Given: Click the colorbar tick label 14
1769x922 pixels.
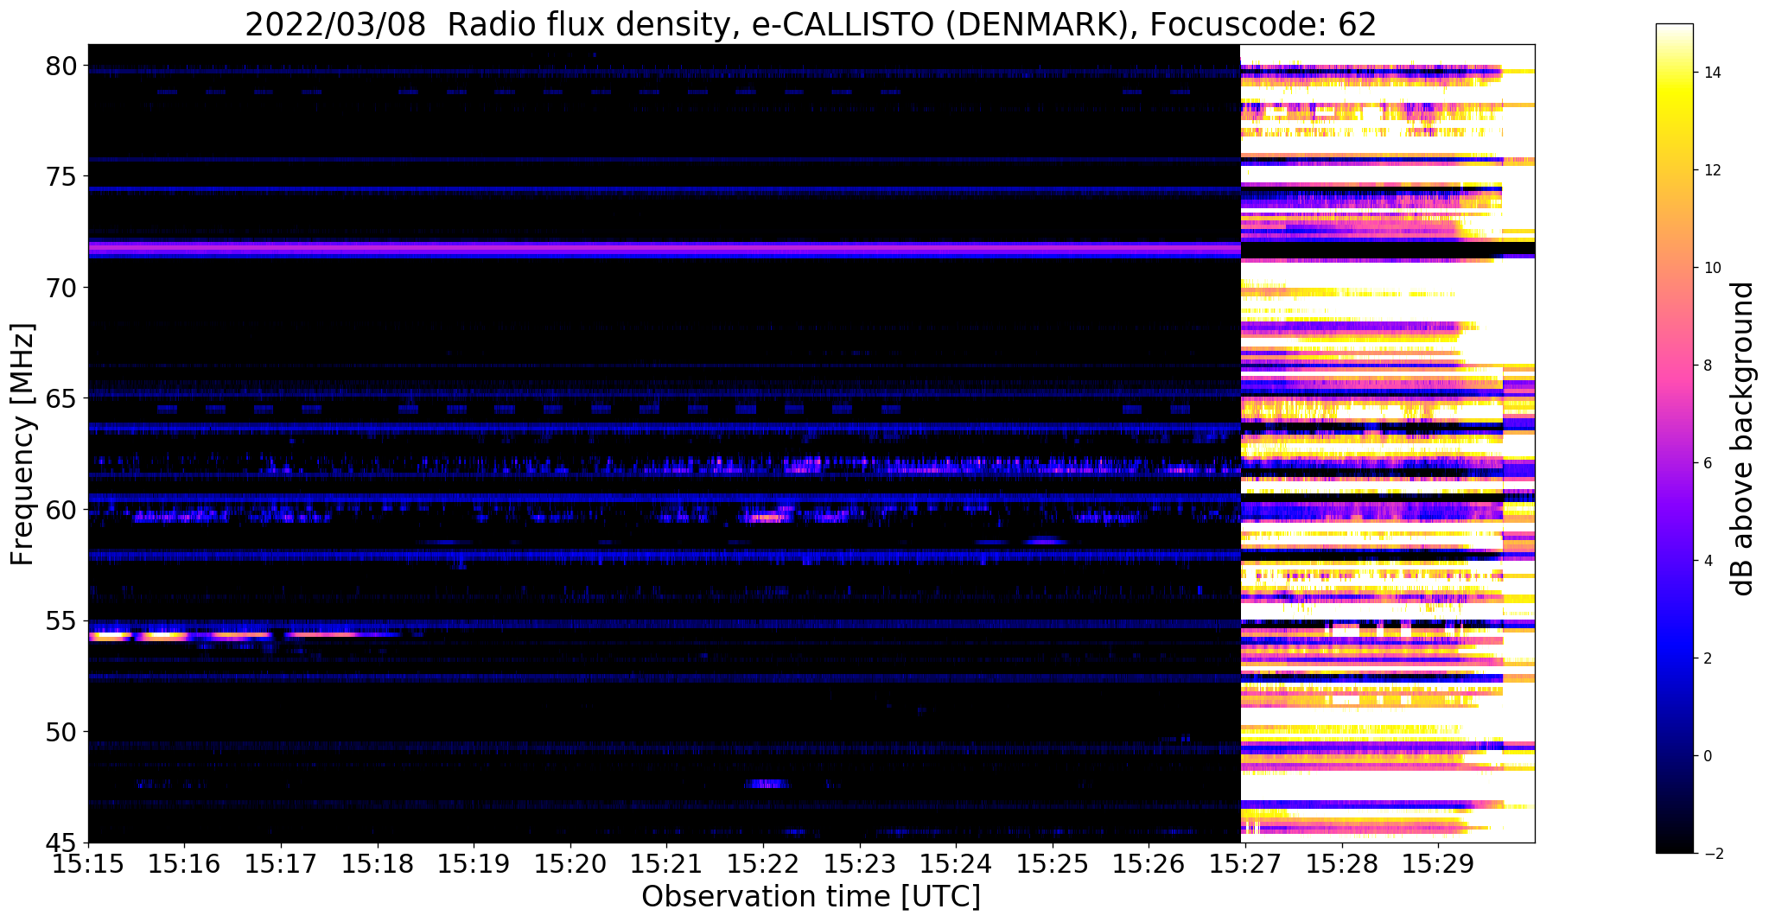Looking at the screenshot, I should tap(1711, 73).
